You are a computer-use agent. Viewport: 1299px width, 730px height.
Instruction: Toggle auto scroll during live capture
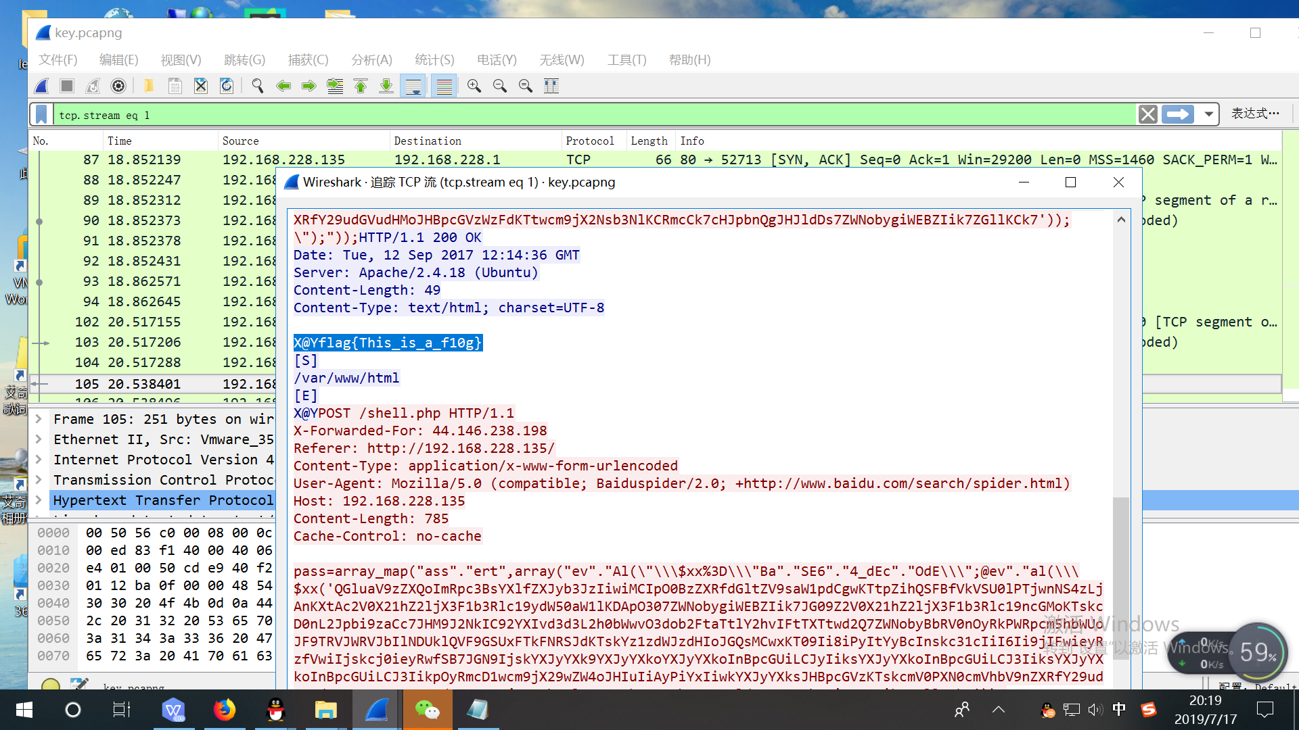413,86
